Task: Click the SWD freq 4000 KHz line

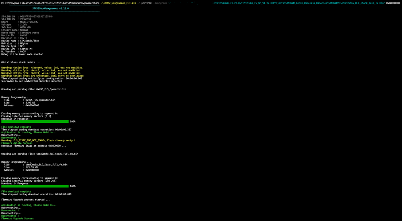Action: coord(16,27)
